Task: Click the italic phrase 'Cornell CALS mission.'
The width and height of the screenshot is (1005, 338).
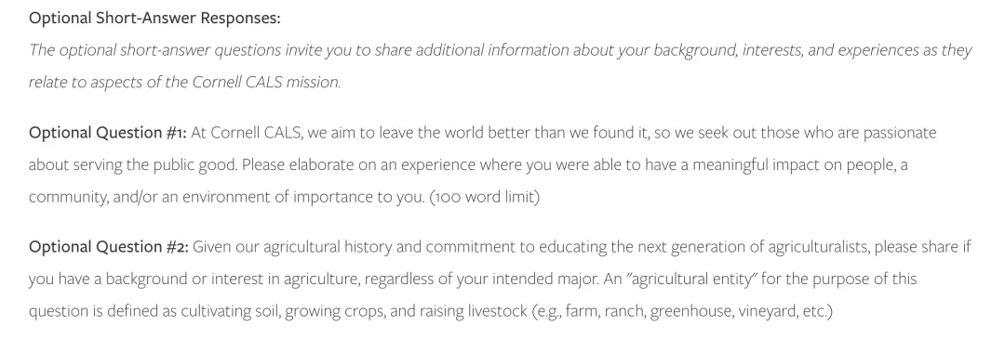Action: (266, 82)
